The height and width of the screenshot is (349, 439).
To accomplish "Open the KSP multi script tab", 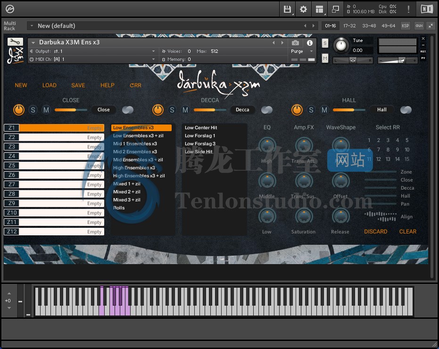I will coord(405,26).
